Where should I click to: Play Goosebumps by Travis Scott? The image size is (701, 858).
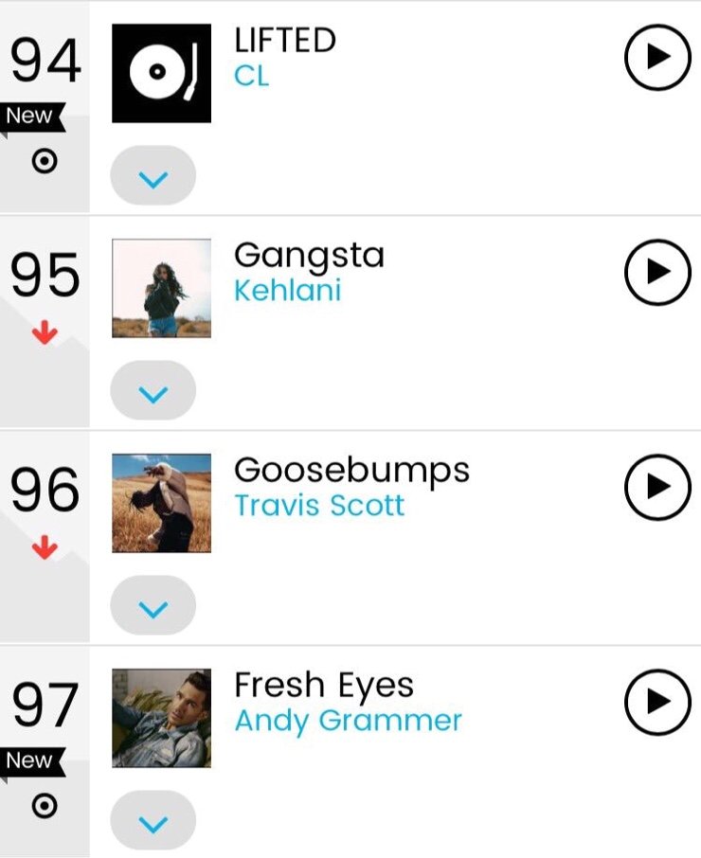(x=657, y=487)
